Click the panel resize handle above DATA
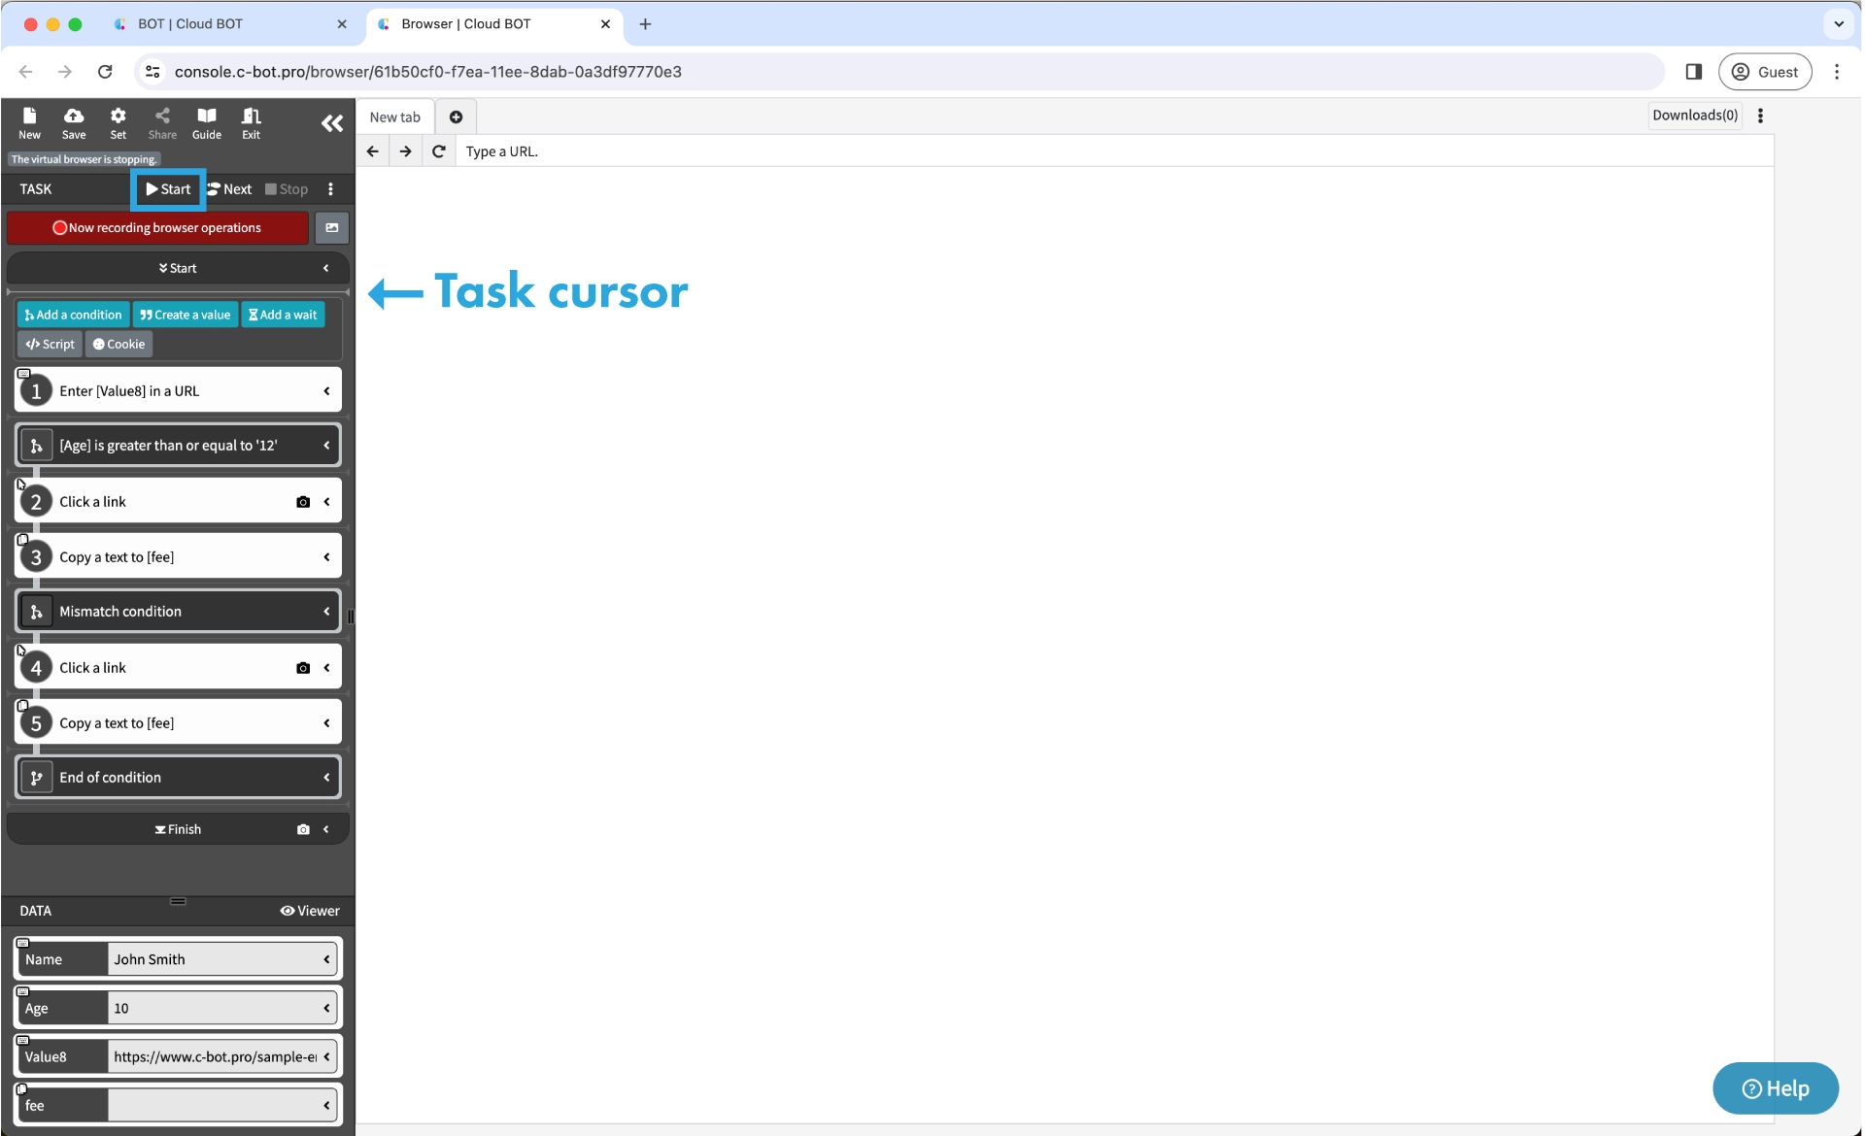 tap(178, 901)
